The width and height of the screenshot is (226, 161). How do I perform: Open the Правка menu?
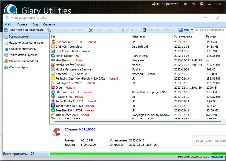(x=22, y=24)
